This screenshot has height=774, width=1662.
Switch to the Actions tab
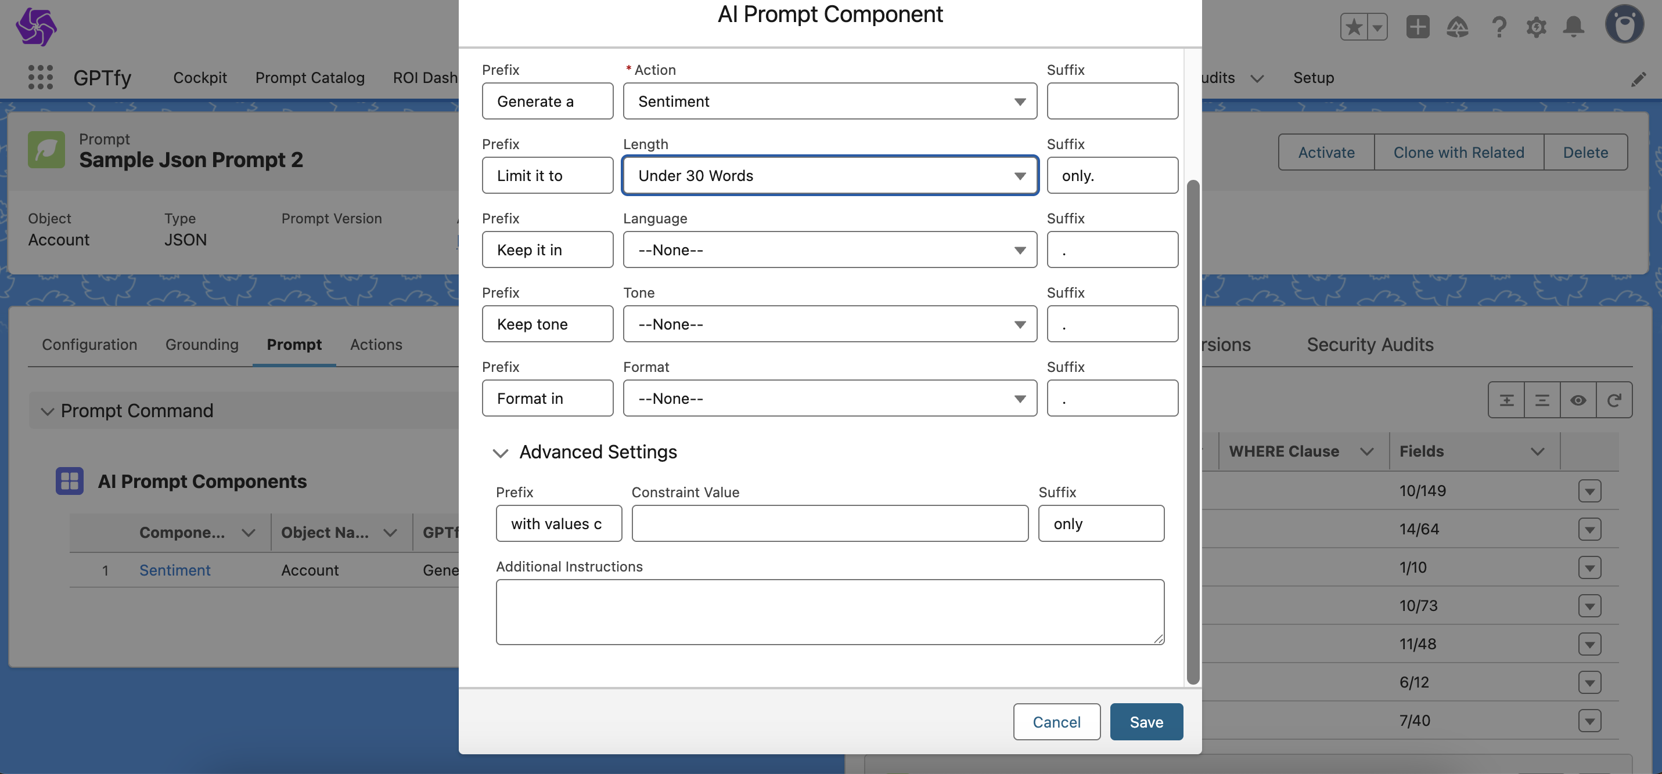(x=376, y=345)
